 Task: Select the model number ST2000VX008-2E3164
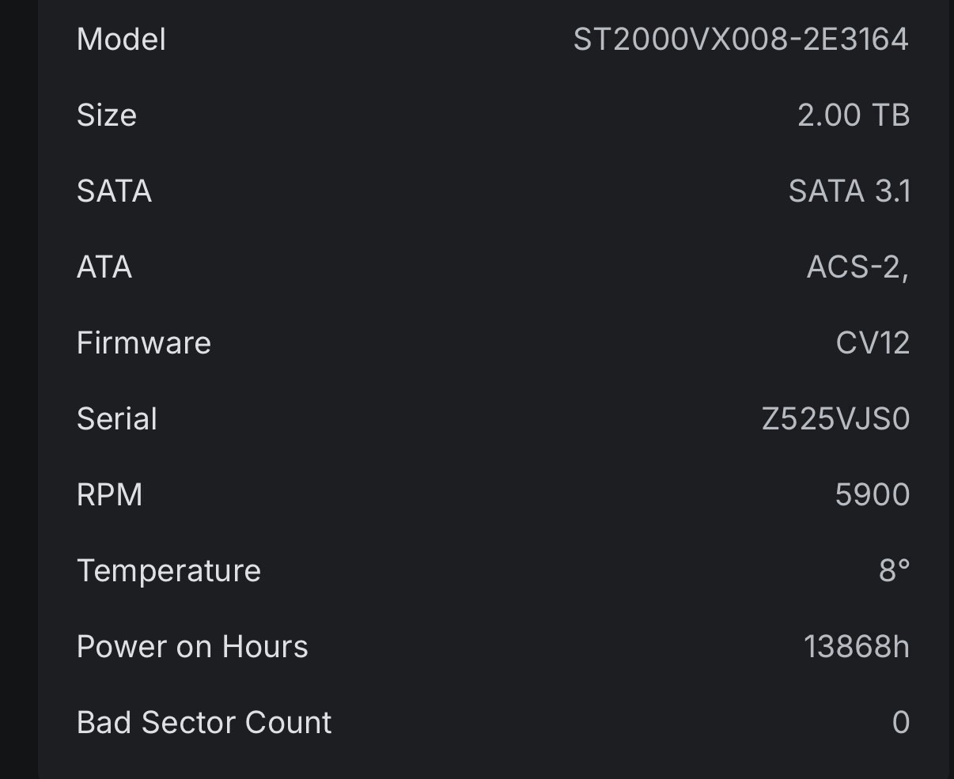click(740, 40)
